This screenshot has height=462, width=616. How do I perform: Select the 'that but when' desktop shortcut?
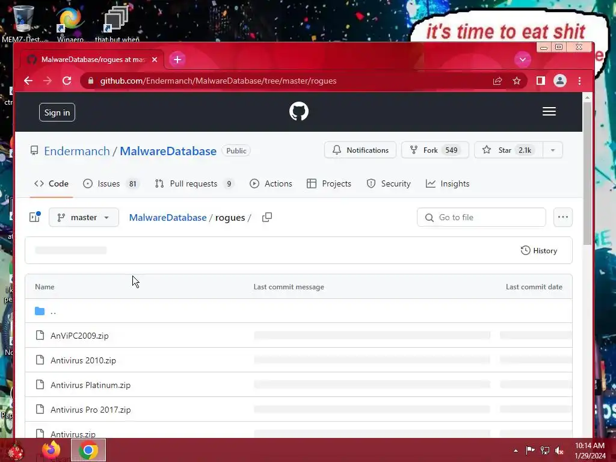coord(117,23)
